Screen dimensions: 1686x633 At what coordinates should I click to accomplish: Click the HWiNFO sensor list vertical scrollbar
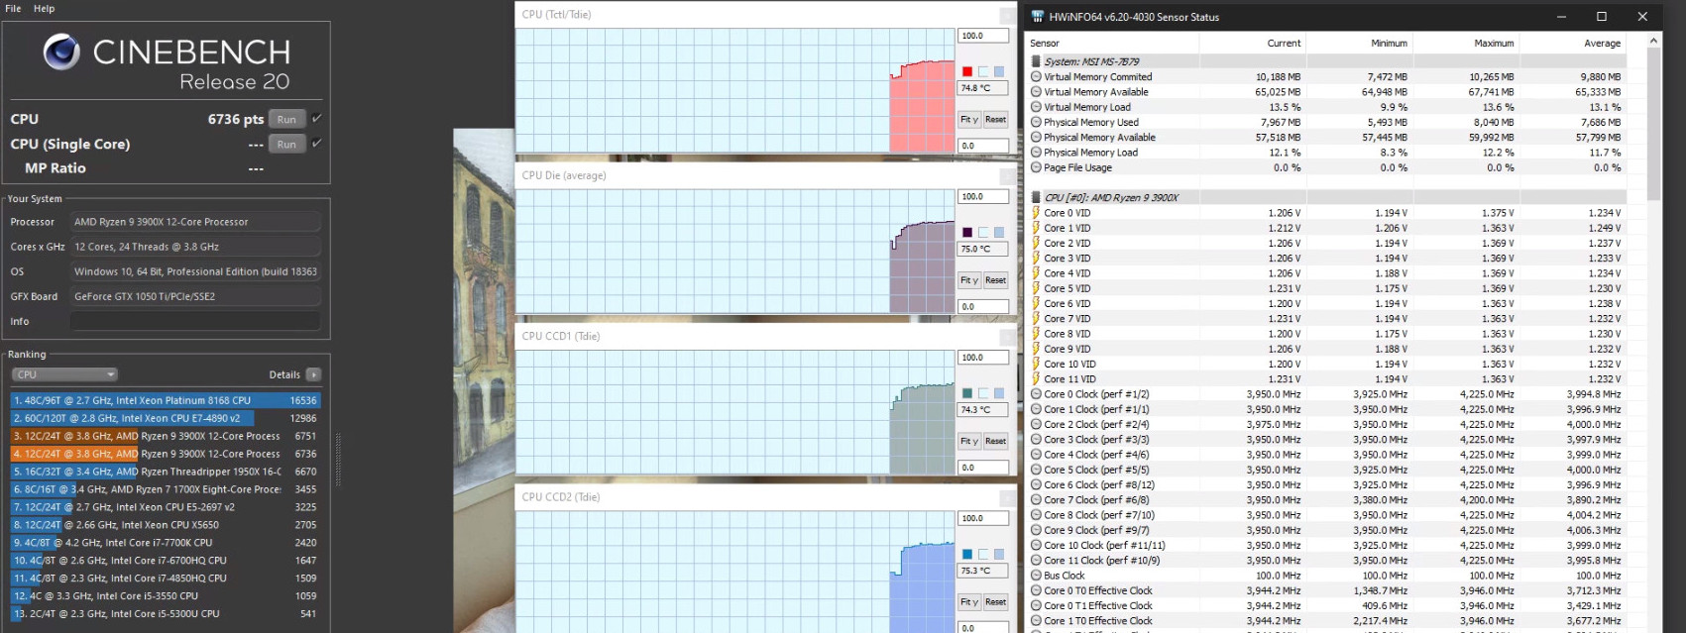1653,124
